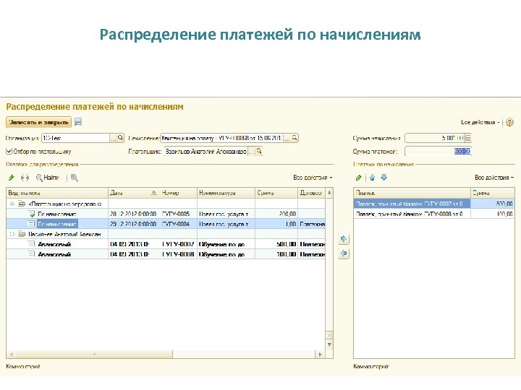Click the Сумма платежей field
Screen dimensions: 521x390
[x=438, y=152]
